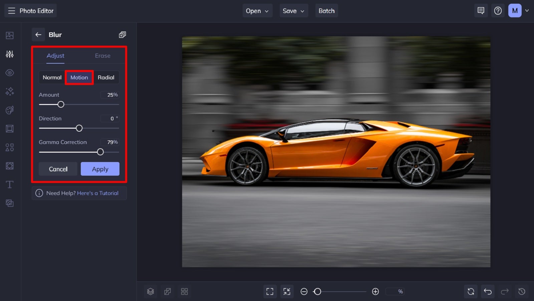The image size is (534, 301).
Task: Select the shapes Elements icon in sidebar
Action: [10, 147]
